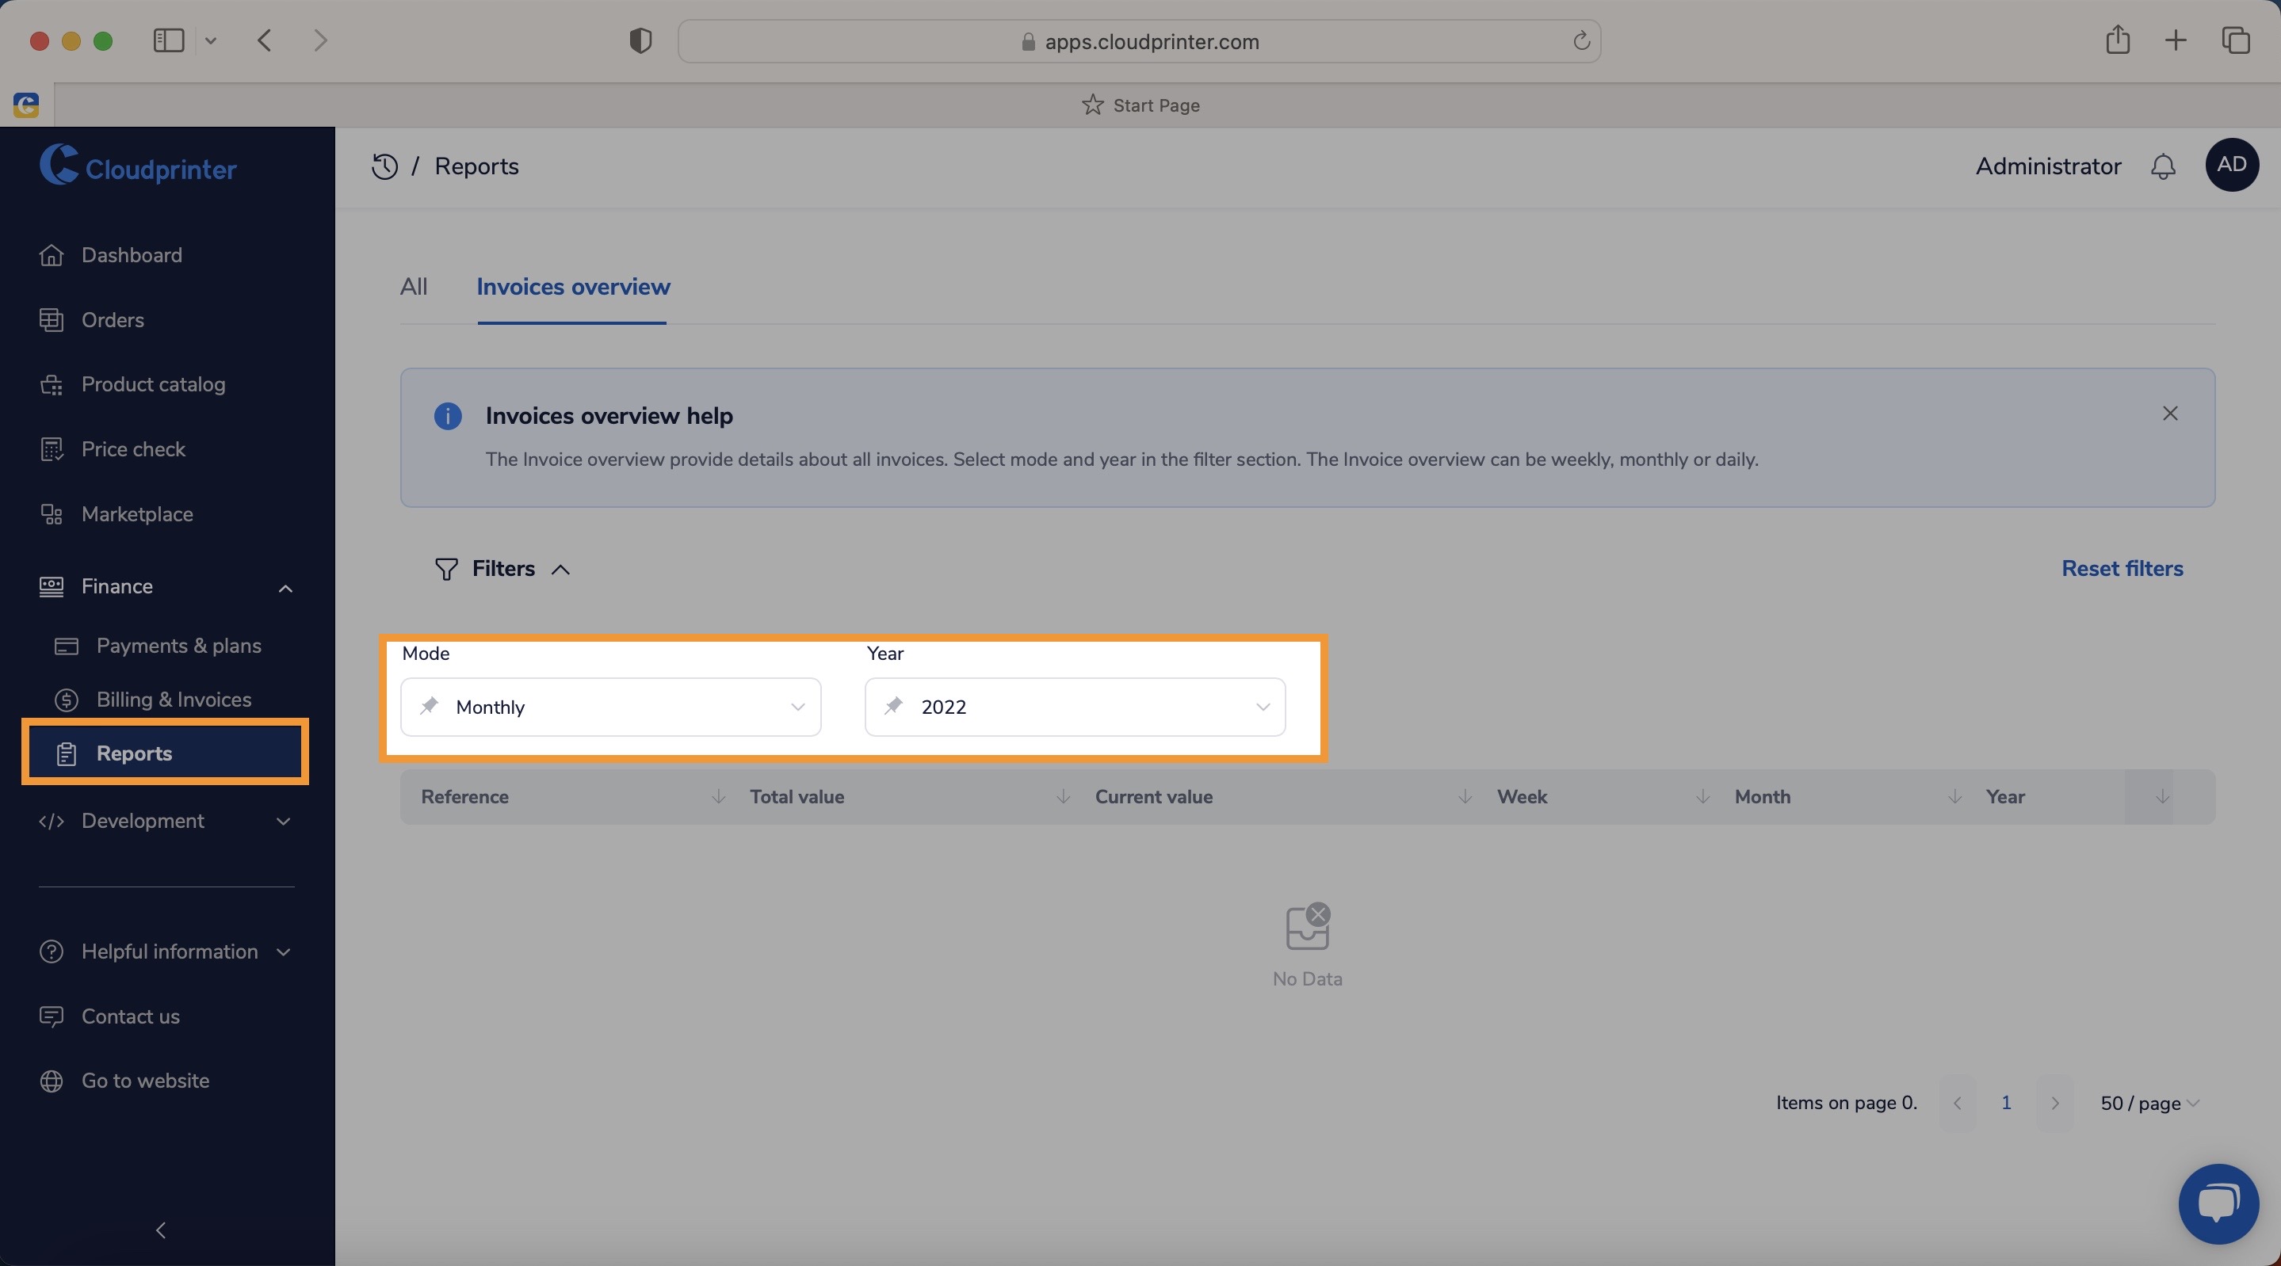Click the Cloudprinter logo
2281x1266 pixels.
click(138, 166)
